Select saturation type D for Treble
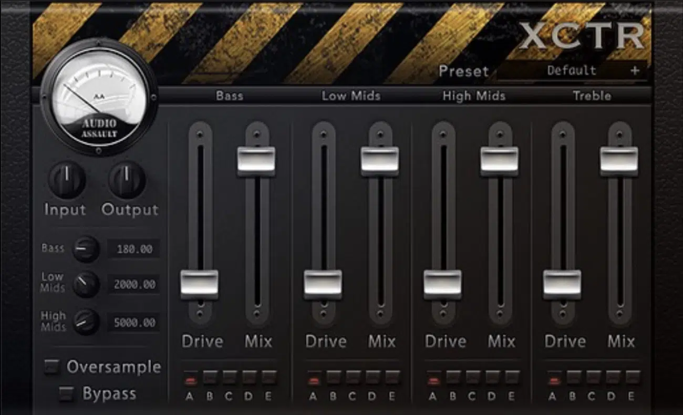 tap(613, 378)
